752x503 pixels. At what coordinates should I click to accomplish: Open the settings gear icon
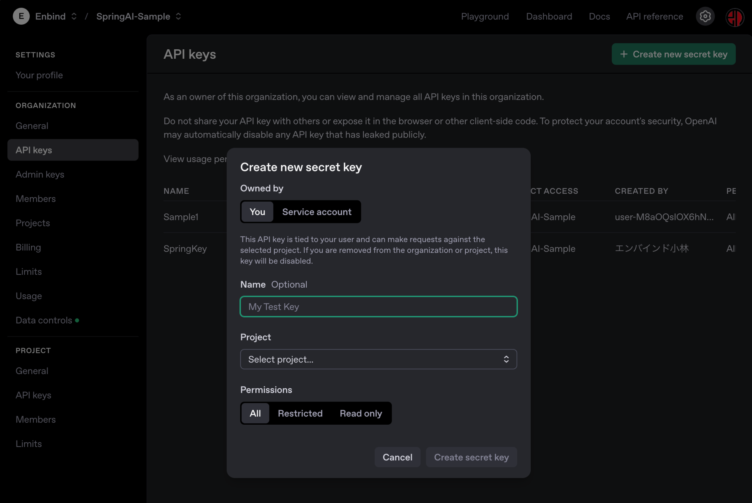coord(705,16)
